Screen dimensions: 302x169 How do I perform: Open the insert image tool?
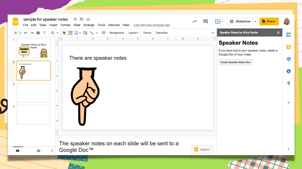(76, 33)
